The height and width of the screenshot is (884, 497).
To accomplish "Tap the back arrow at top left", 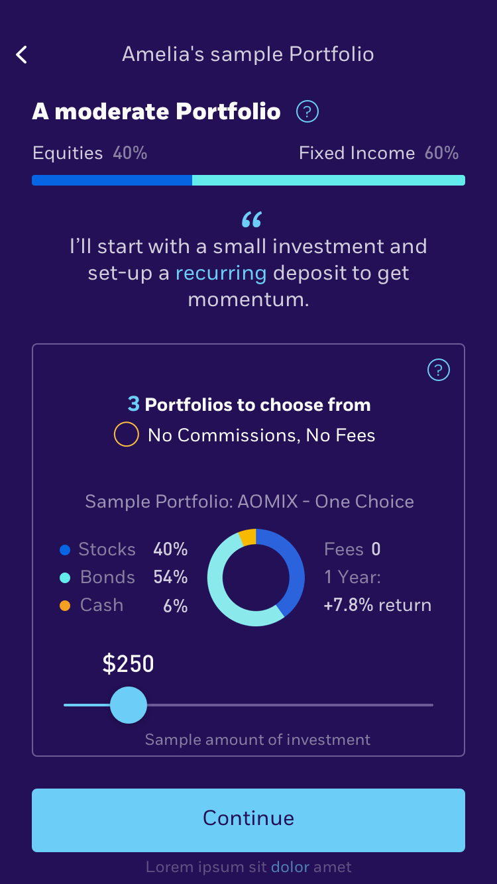I will click(21, 54).
